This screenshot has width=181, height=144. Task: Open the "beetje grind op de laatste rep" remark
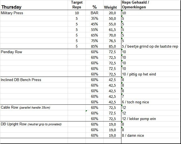point(150,46)
